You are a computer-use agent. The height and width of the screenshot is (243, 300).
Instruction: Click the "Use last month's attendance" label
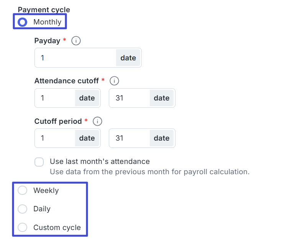[x=100, y=162]
